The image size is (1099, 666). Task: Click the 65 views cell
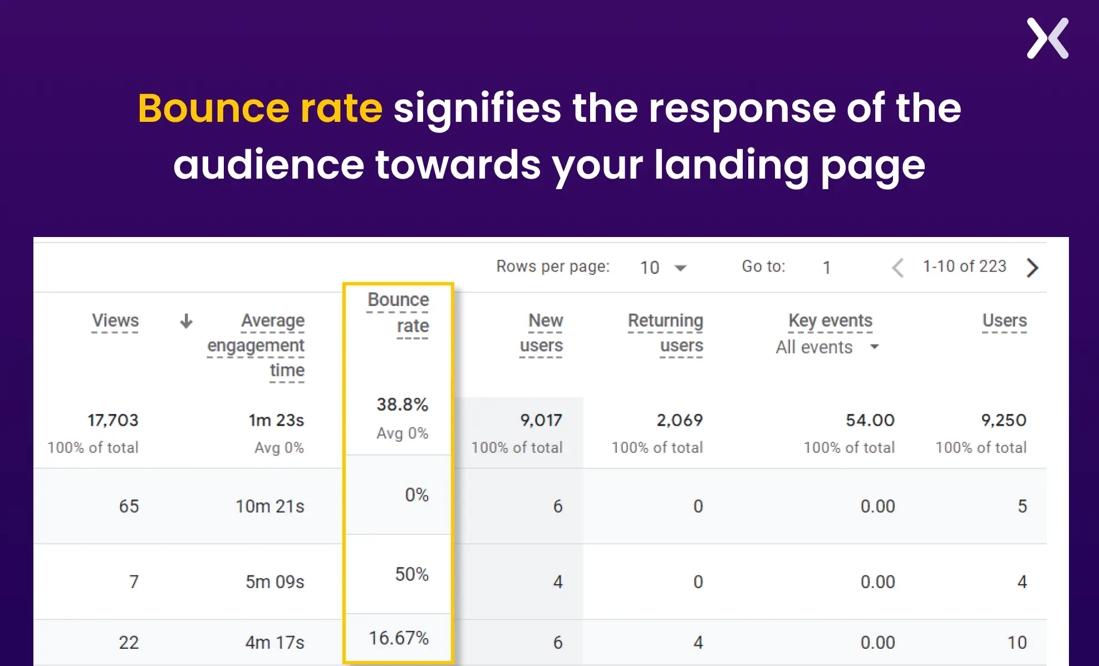pyautogui.click(x=129, y=506)
